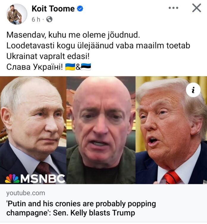Click the middle panel of the video thumbnail
This screenshot has width=207, height=224.
click(x=101, y=130)
